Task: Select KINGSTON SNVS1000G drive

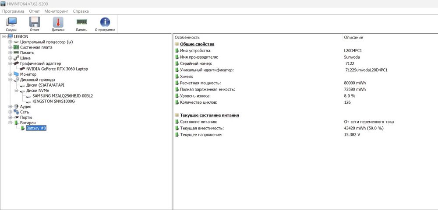Action: tap(53, 101)
